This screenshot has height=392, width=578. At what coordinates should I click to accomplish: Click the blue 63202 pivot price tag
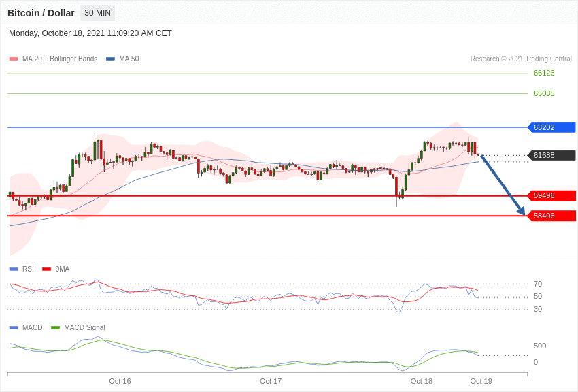pyautogui.click(x=552, y=127)
